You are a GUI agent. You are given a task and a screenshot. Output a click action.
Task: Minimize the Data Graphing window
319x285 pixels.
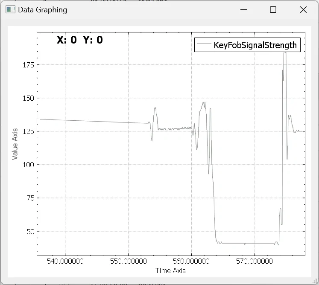click(x=243, y=9)
